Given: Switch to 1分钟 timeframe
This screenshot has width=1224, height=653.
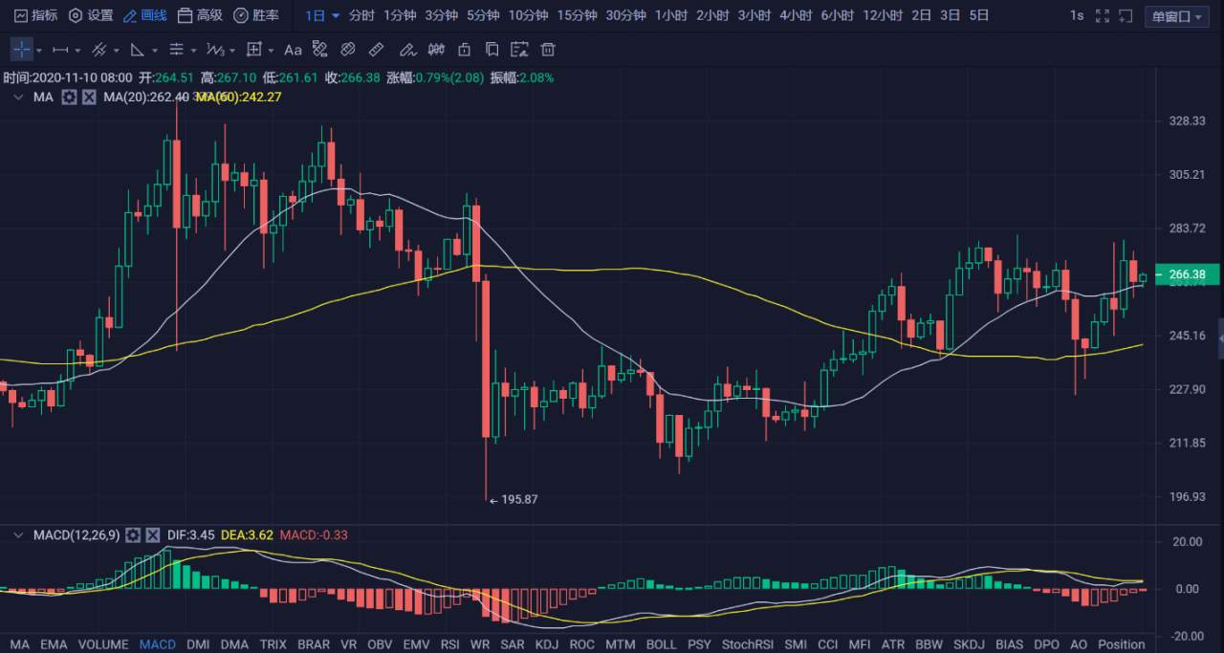Looking at the screenshot, I should (x=399, y=15).
